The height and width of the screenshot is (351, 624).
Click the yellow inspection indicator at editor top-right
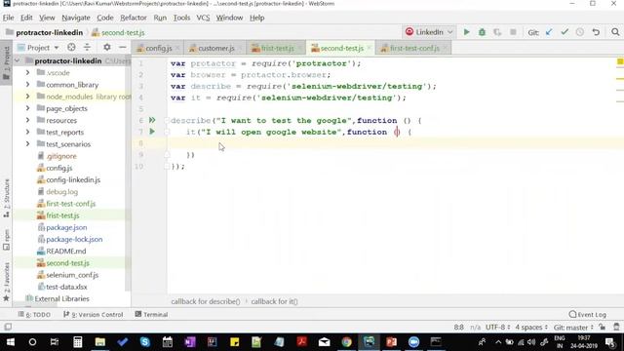click(x=620, y=61)
